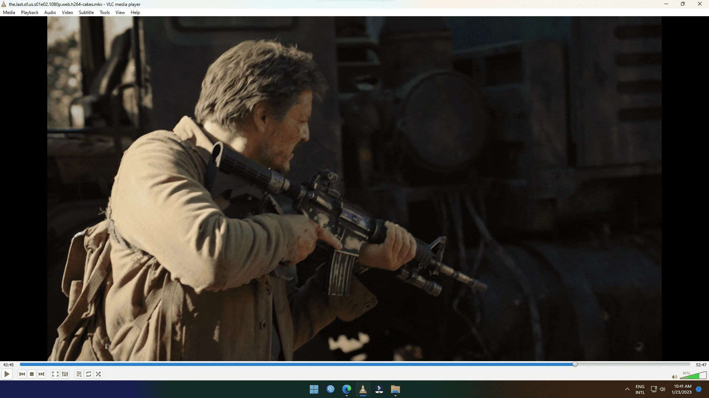The image size is (709, 398).
Task: Toggle loop repeat mode
Action: point(89,374)
